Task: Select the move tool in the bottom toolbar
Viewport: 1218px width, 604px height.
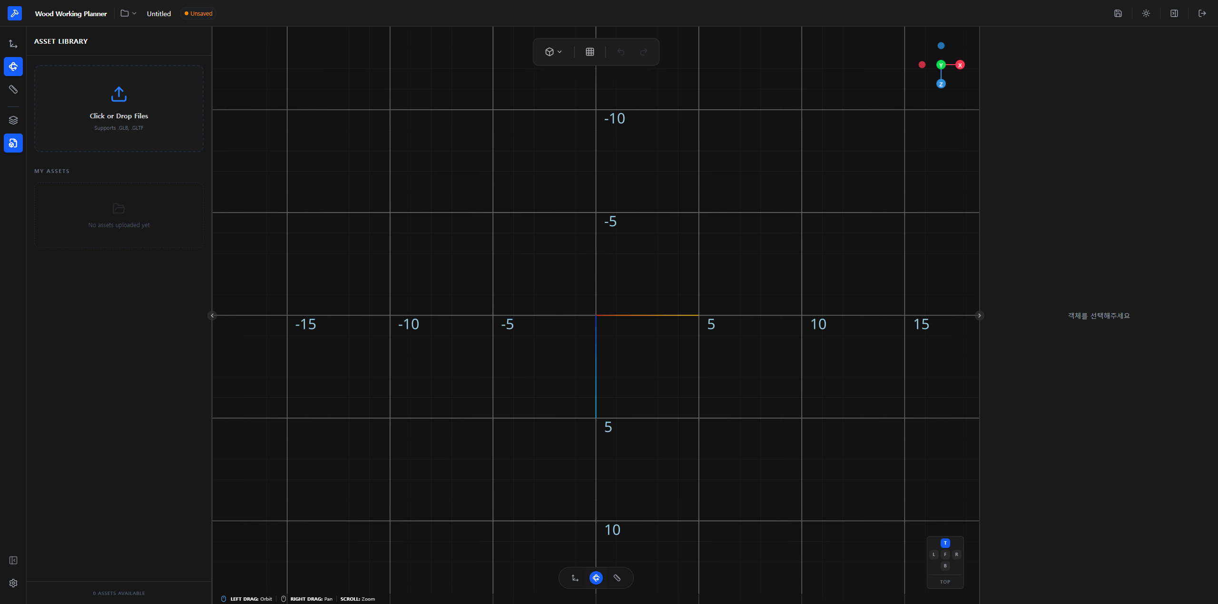Action: [x=574, y=578]
